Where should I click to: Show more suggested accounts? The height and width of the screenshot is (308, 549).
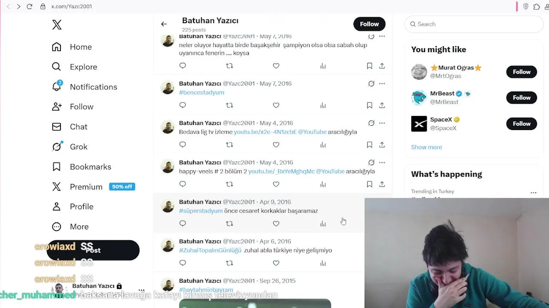coord(426,147)
